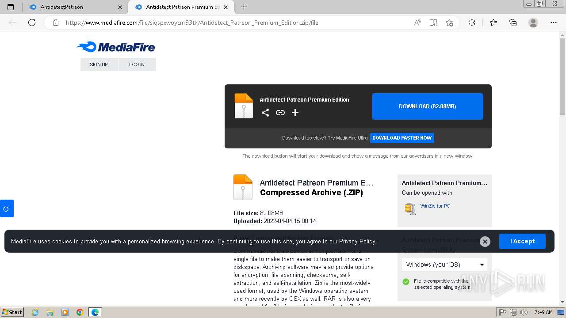Click the File size: 82.08MB text
This screenshot has width=566, height=318.
pyautogui.click(x=258, y=213)
